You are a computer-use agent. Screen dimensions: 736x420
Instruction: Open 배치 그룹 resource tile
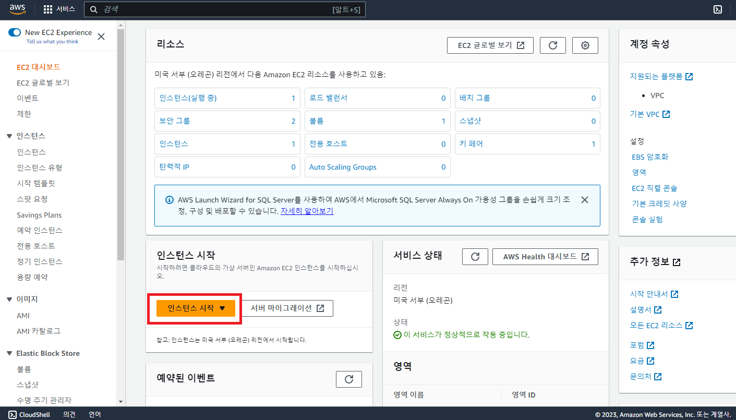[527, 98]
